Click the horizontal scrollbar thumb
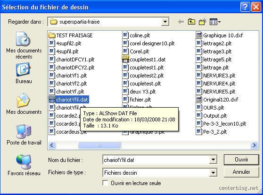Screen dimensions: 263x195 pyautogui.click(x=99, y=145)
